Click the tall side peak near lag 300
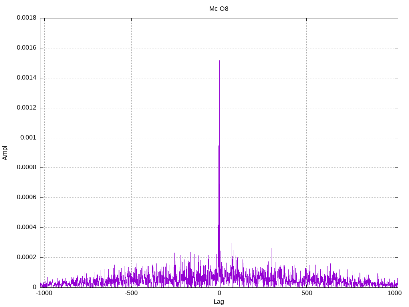Viewport: 409px width, 307px height. pyautogui.click(x=272, y=249)
